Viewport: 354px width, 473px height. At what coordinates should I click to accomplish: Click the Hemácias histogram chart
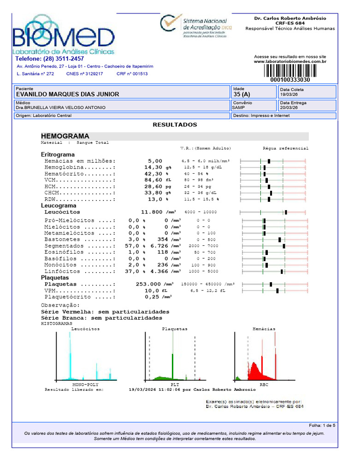265,357
